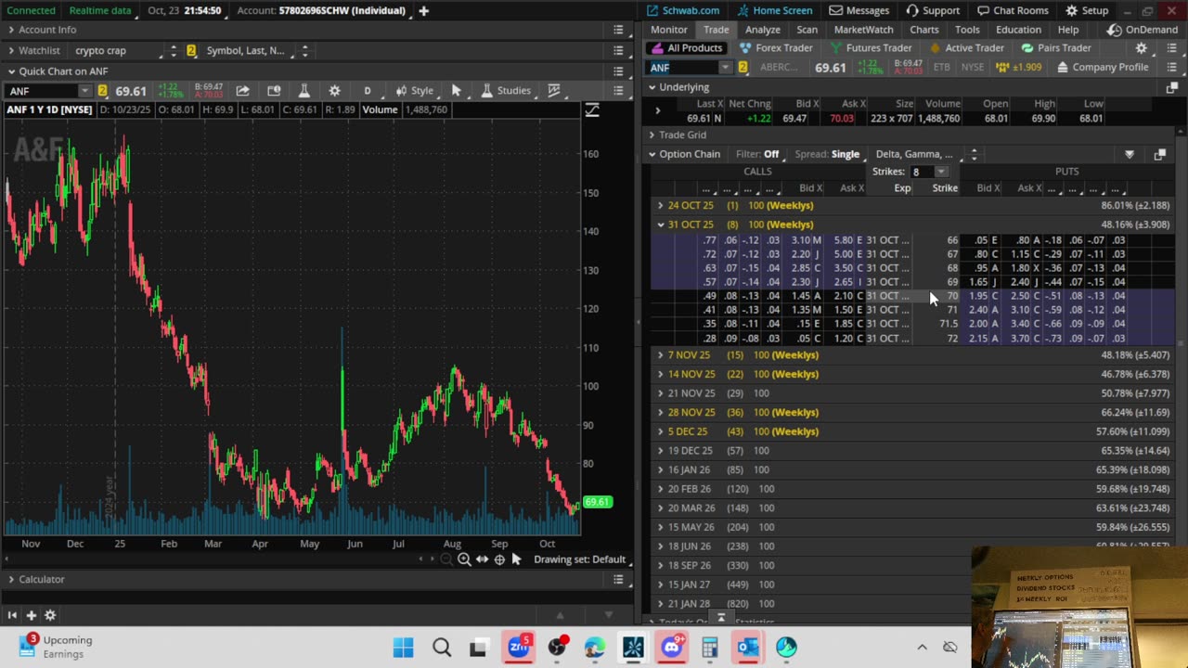Open the Forex Trader sub-tab
Image resolution: width=1188 pixels, height=668 pixels.
pyautogui.click(x=776, y=48)
